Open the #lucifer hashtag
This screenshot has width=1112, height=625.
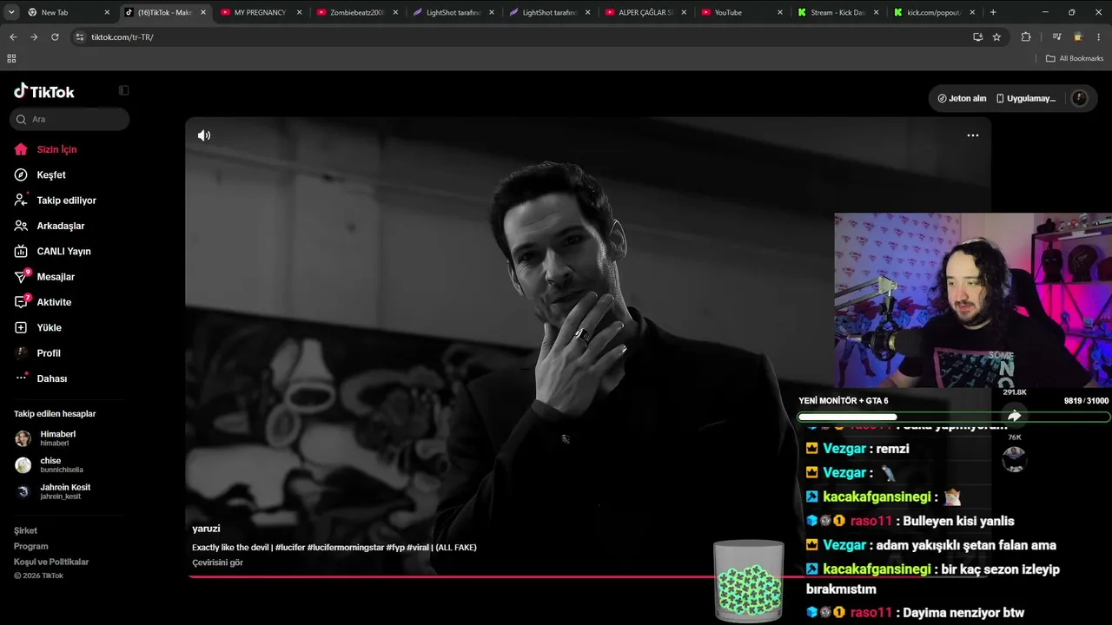(290, 548)
